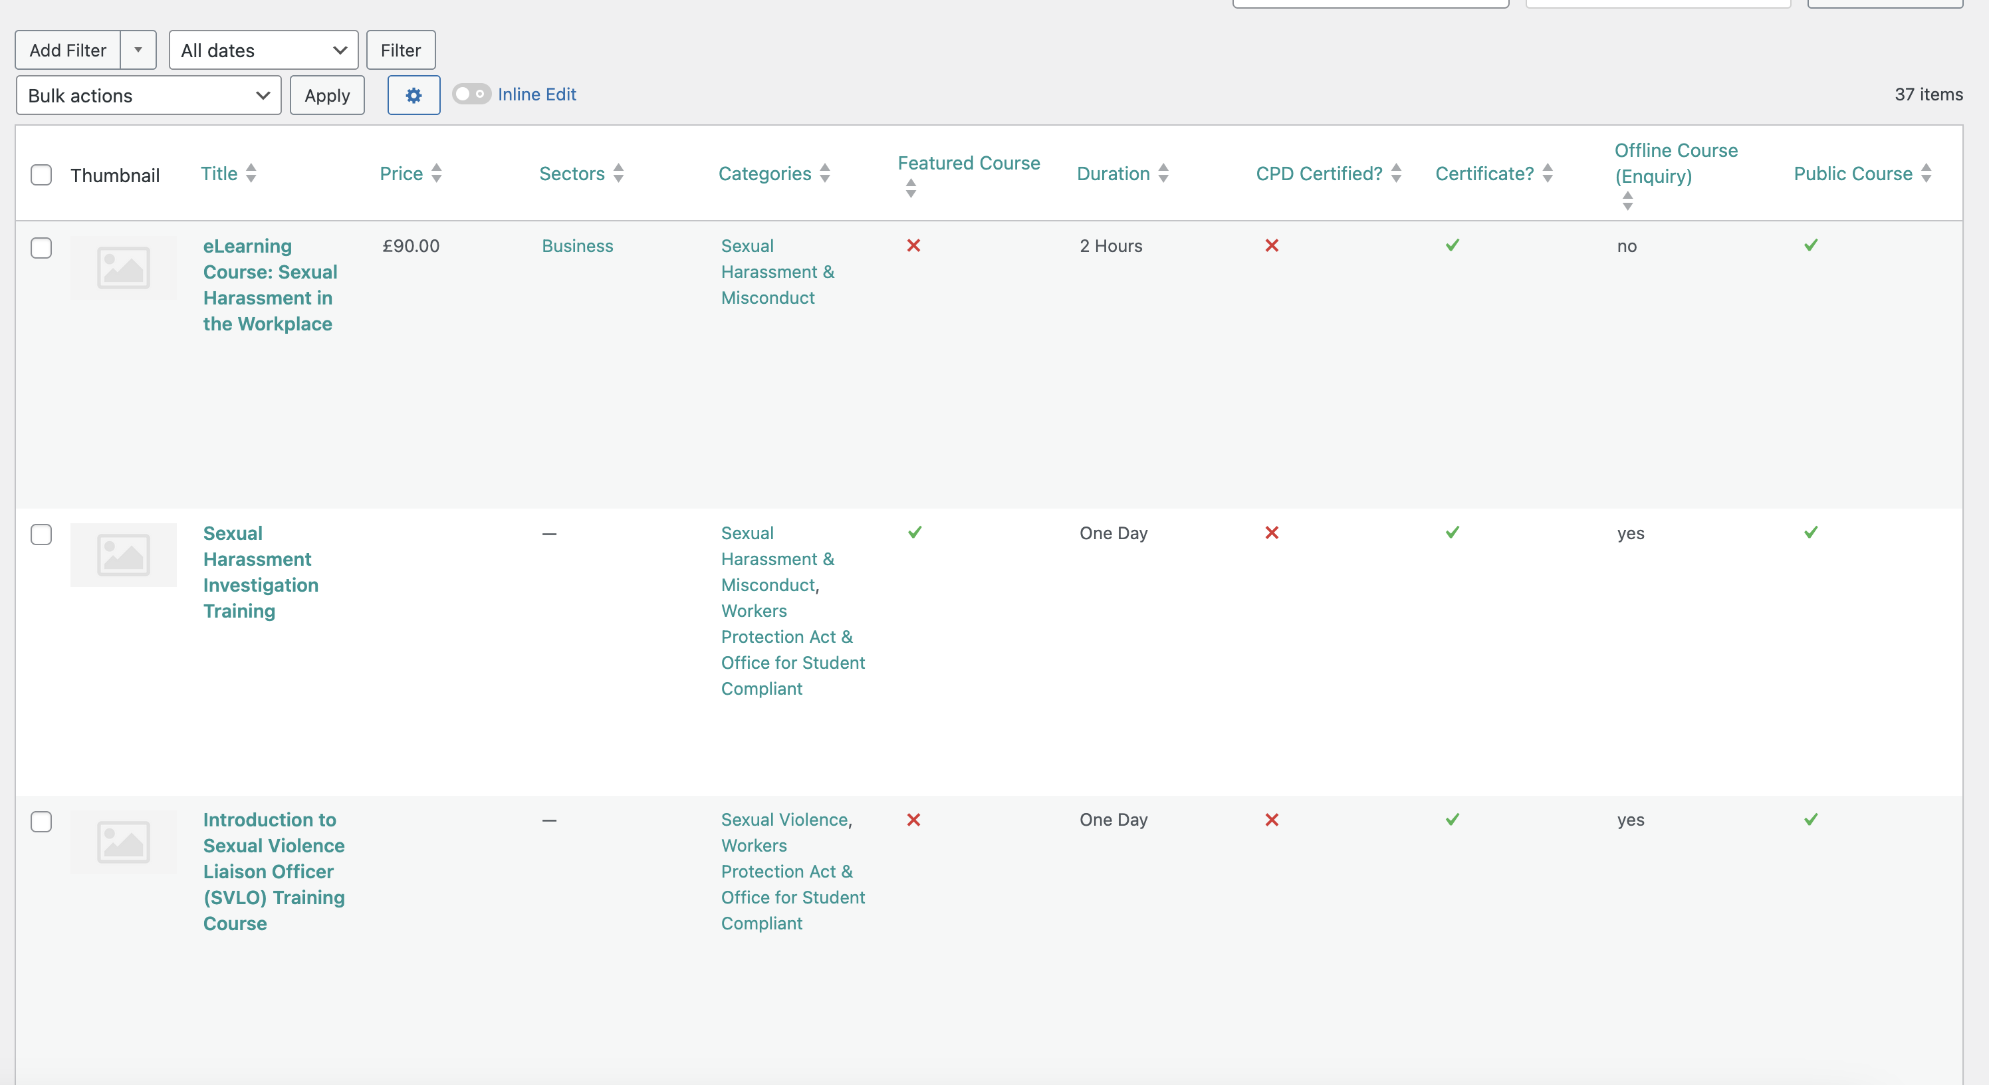Click the sort arrows beside Title column
Image resolution: width=1989 pixels, height=1085 pixels.
tap(251, 173)
